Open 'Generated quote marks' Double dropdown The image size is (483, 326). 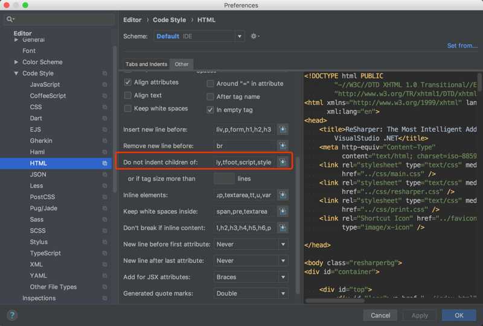click(251, 293)
